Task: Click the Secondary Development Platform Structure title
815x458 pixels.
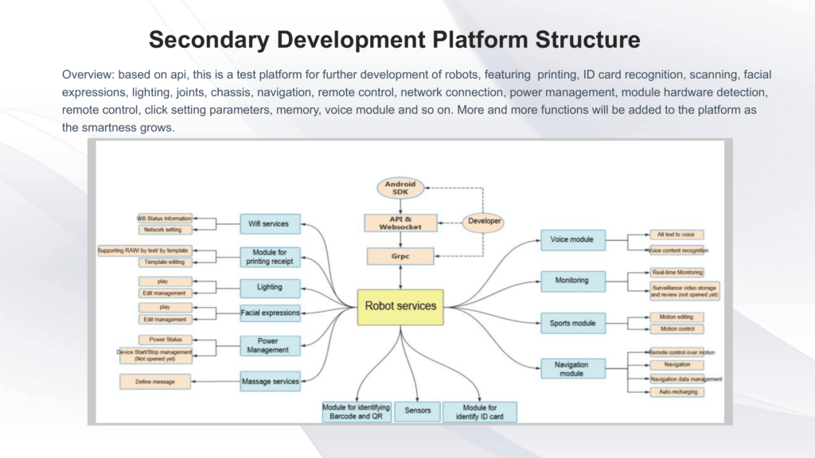Action: (x=394, y=39)
